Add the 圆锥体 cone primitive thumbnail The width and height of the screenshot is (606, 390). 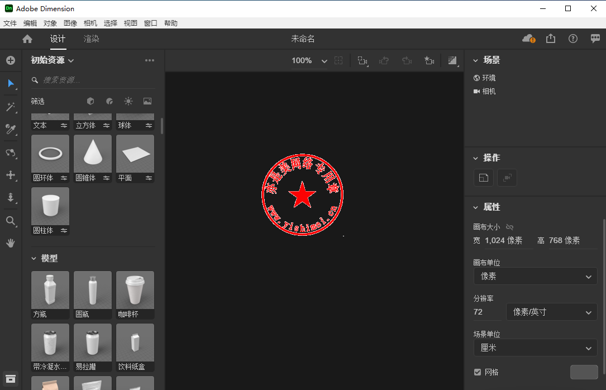coord(93,154)
